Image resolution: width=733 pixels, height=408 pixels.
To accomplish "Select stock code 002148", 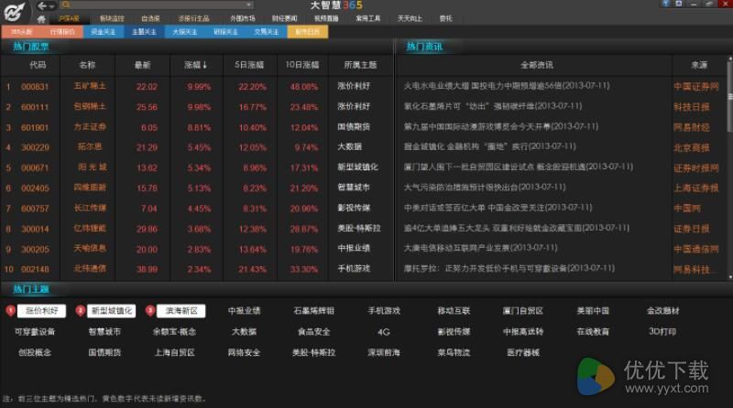I will tap(35, 269).
